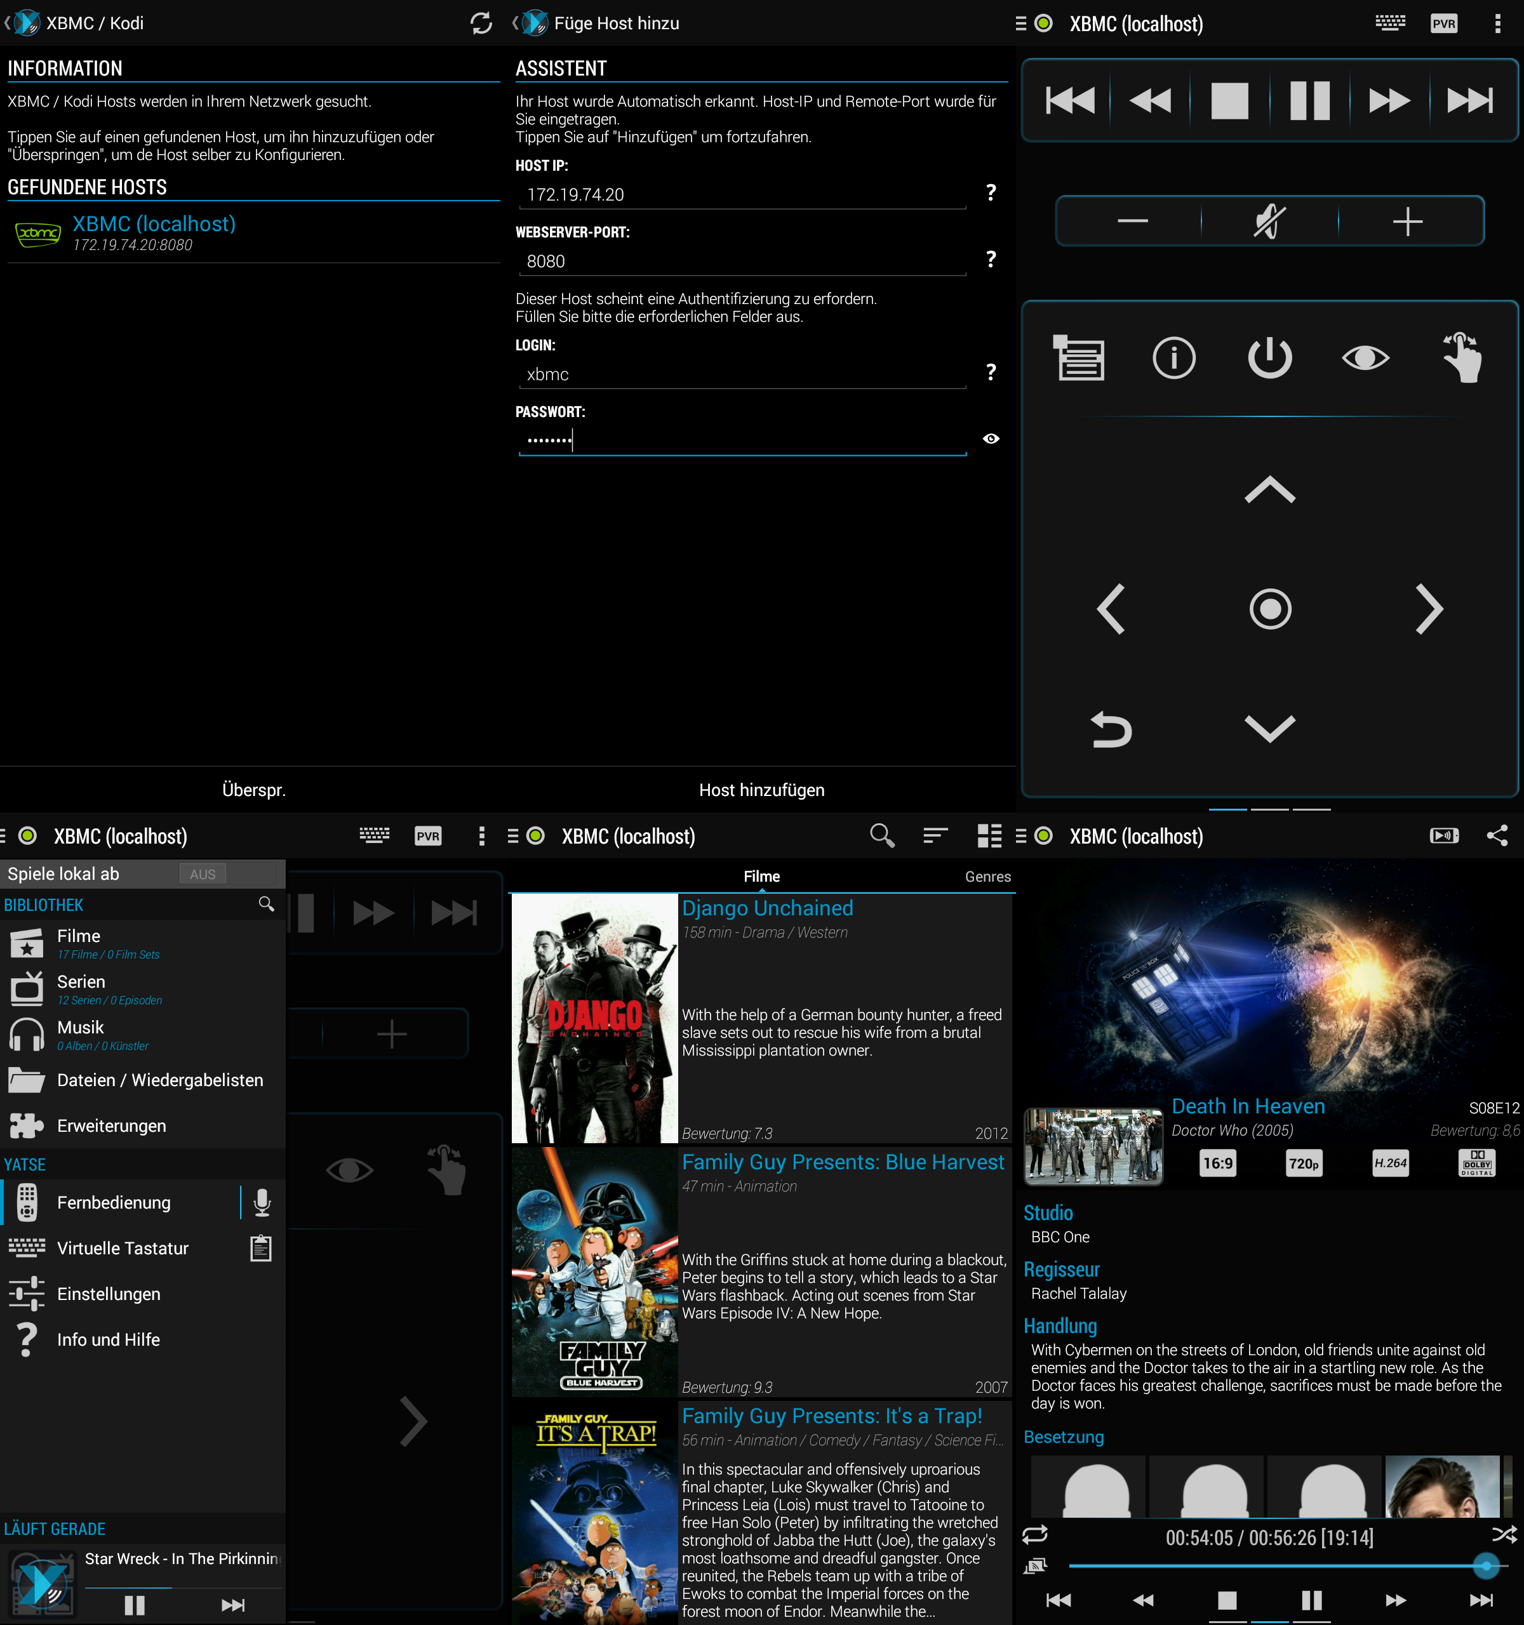Open Django Unchained movie entry

tap(761, 1019)
